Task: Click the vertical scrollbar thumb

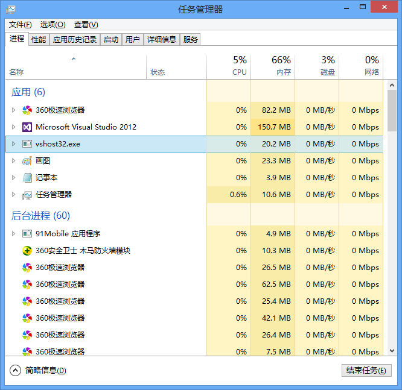Action: click(x=392, y=111)
